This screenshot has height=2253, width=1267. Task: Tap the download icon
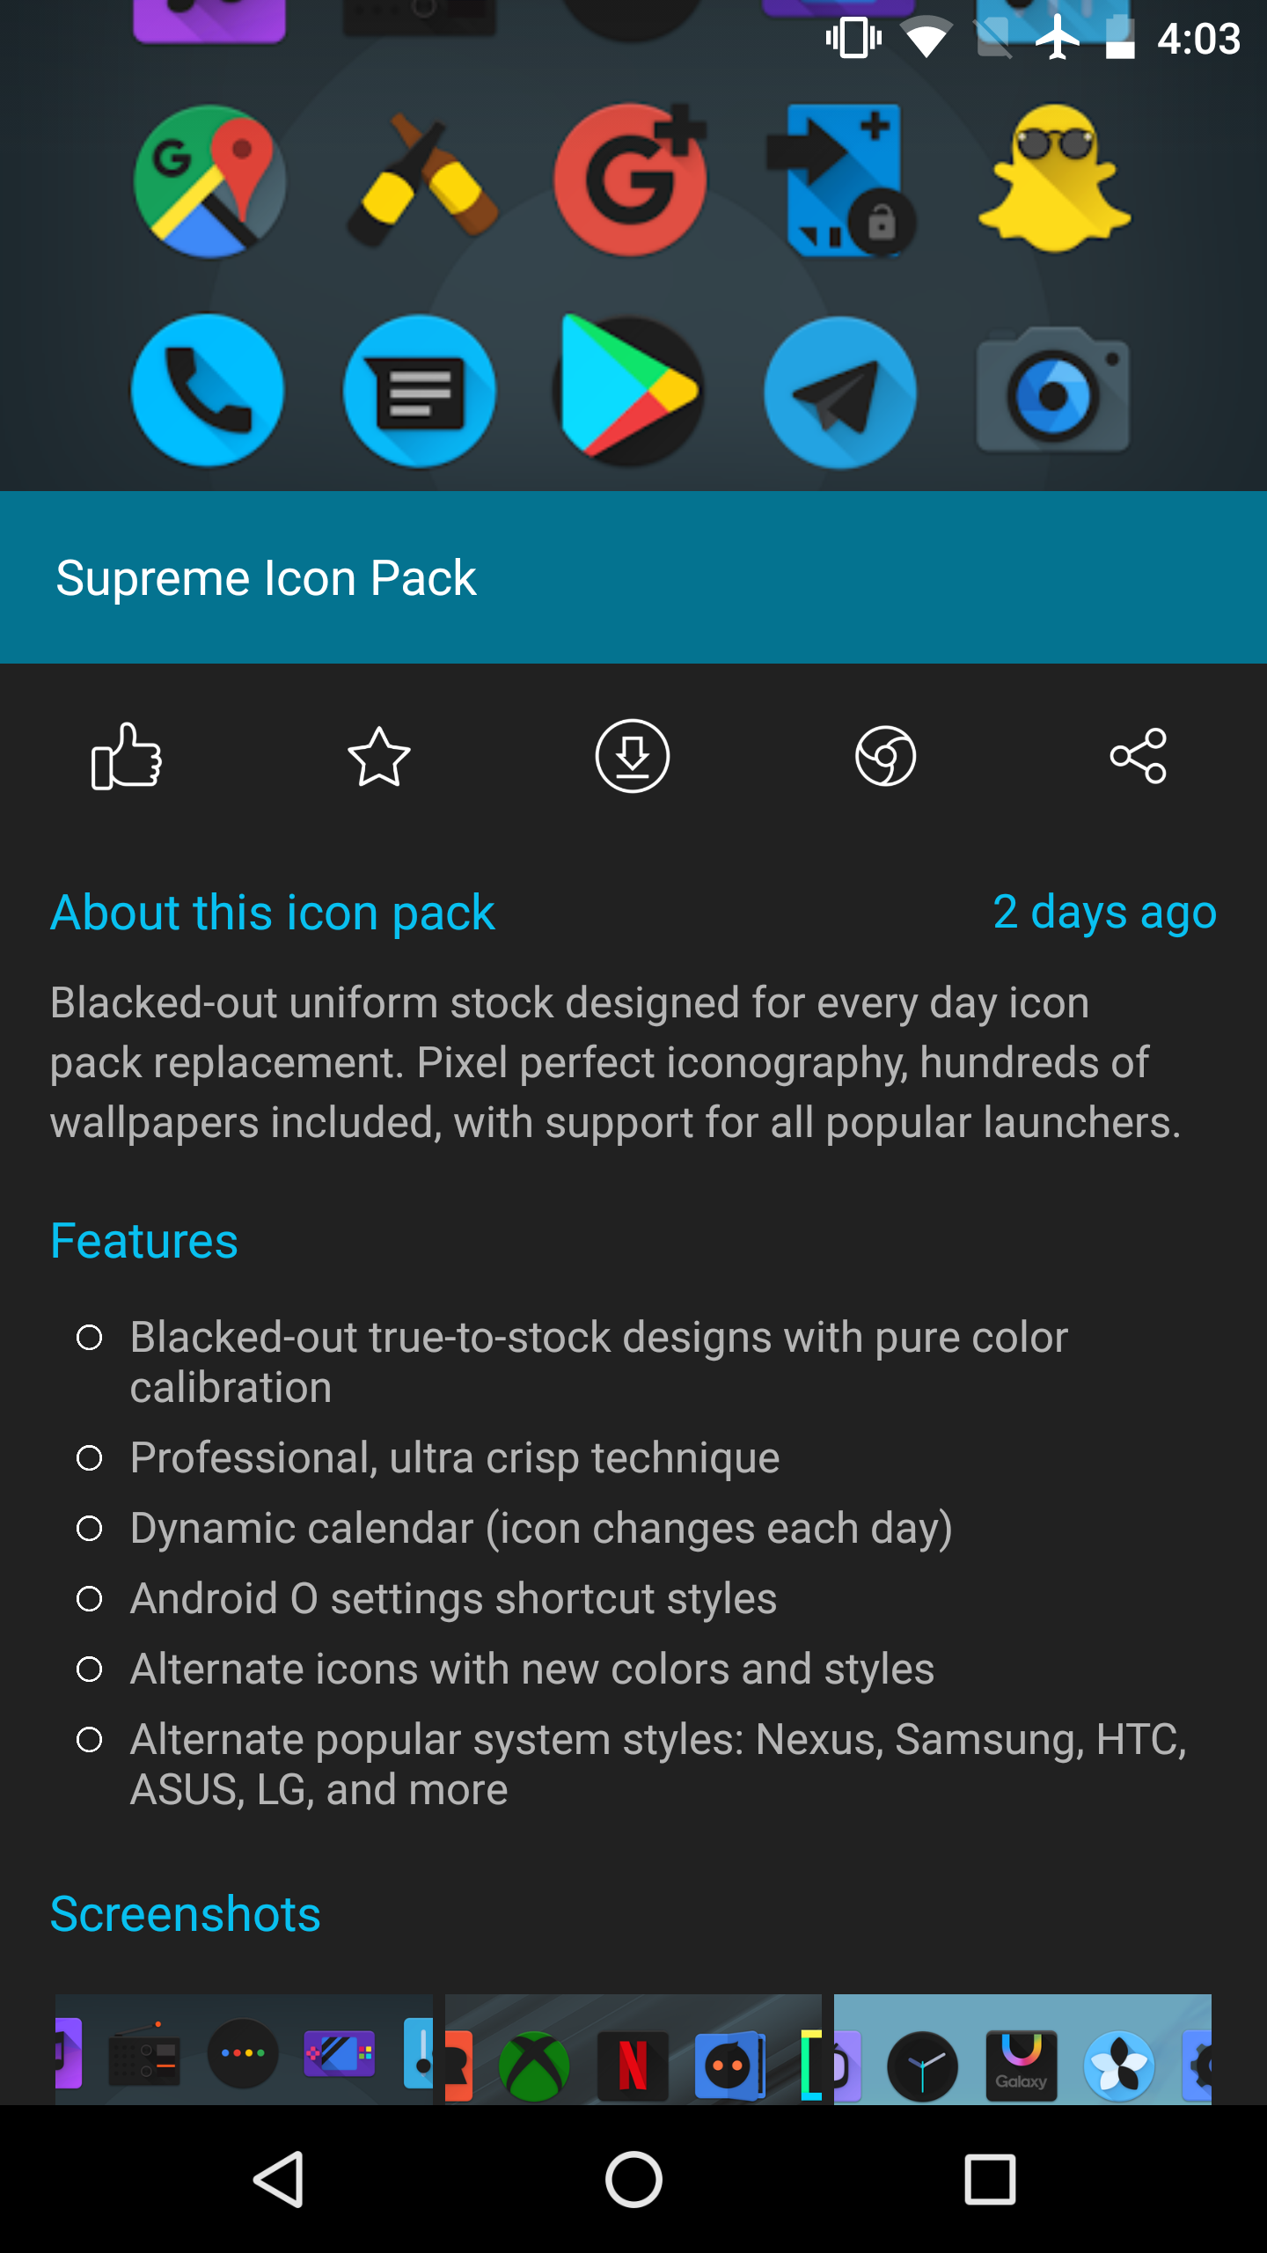[633, 756]
